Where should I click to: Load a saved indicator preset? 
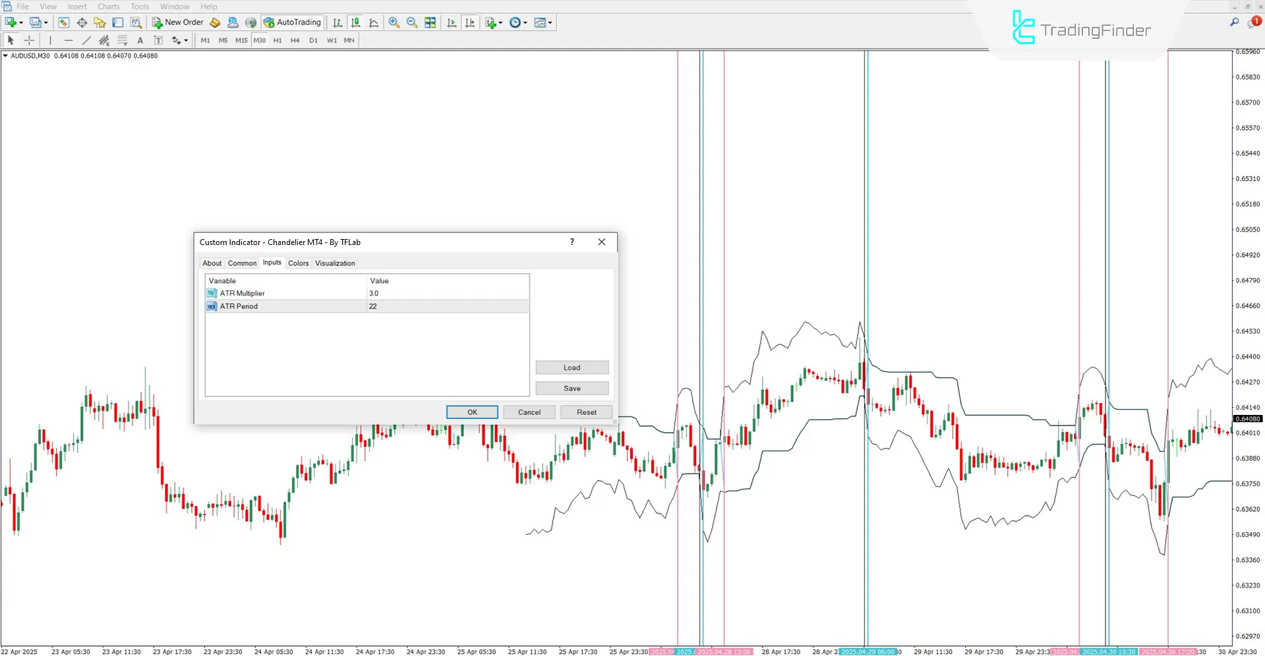(x=571, y=367)
